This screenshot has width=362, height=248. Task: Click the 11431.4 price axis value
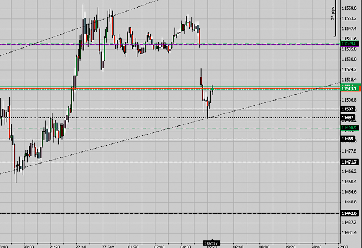349,232
